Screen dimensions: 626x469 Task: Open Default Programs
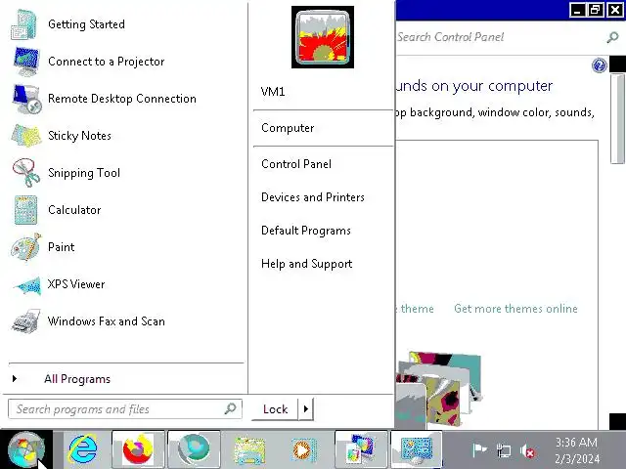pyautogui.click(x=306, y=231)
